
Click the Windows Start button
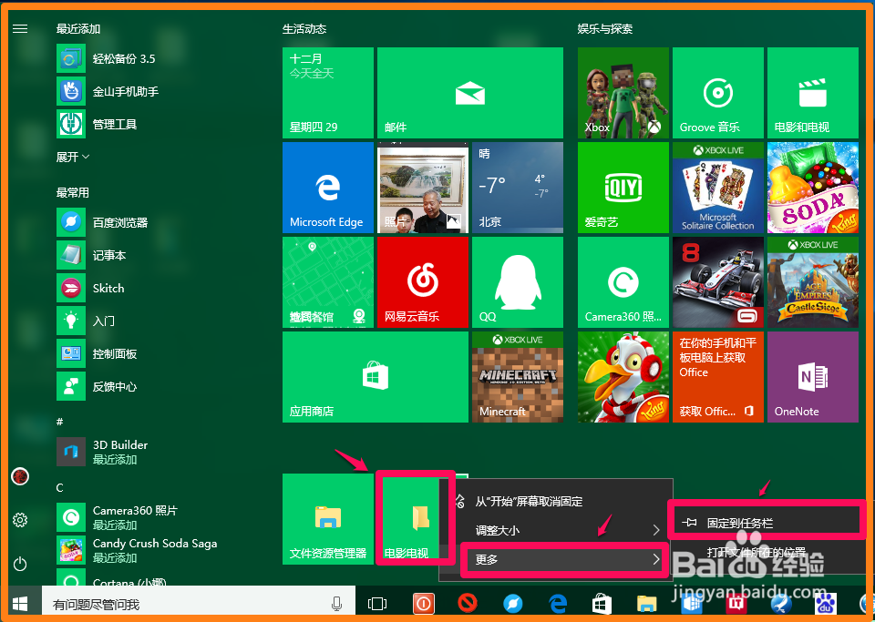21,604
